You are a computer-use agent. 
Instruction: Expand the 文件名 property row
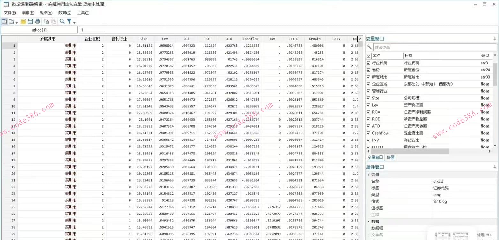pyautogui.click(x=369, y=235)
